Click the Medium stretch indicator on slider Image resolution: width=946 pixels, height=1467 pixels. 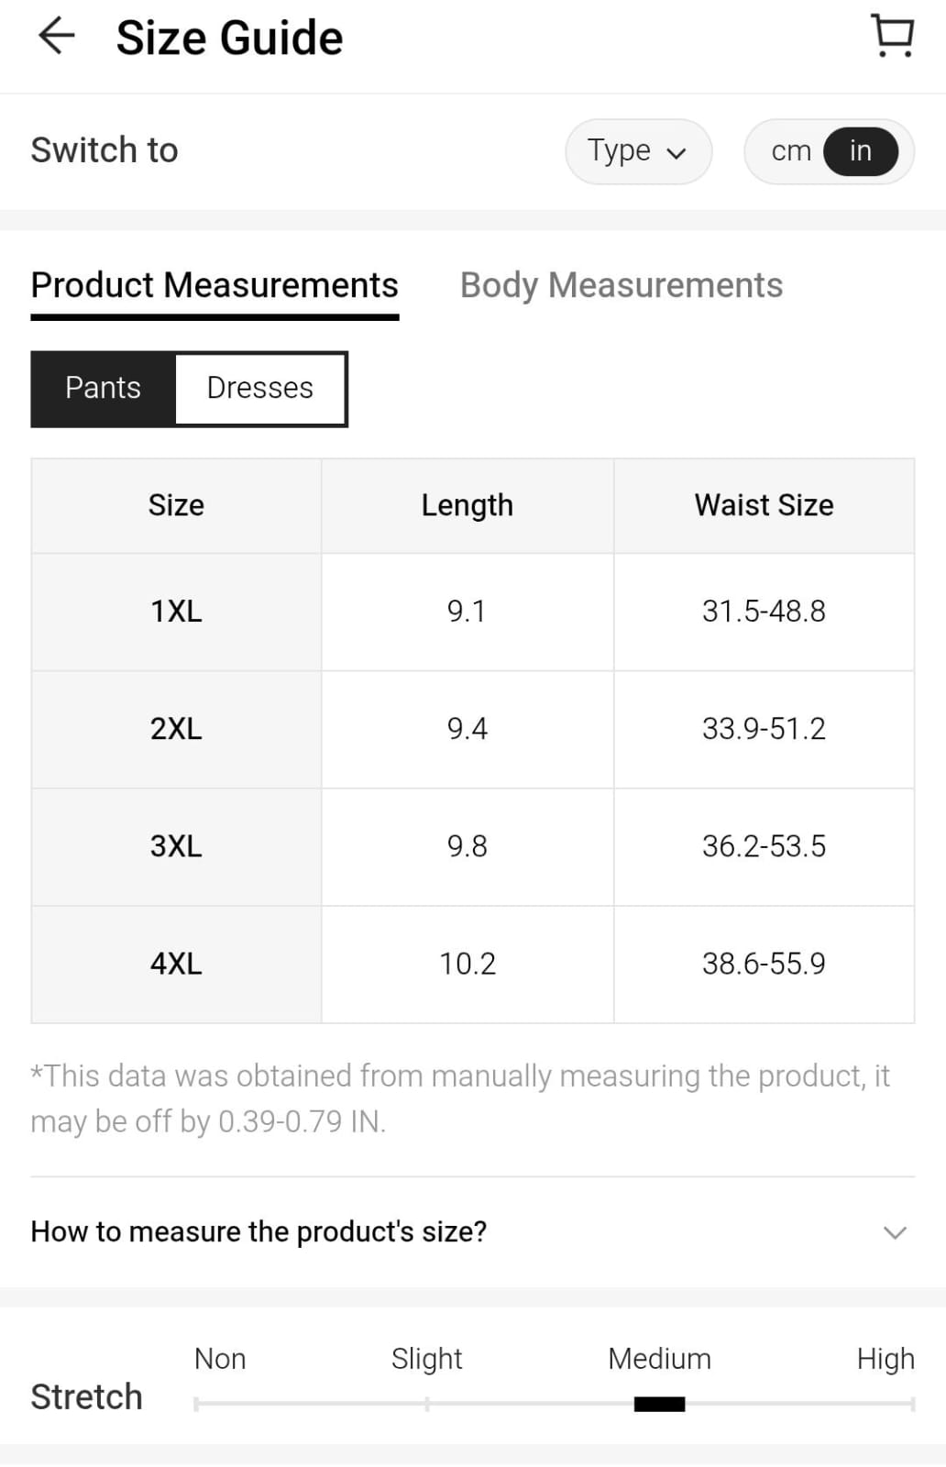pos(659,1404)
